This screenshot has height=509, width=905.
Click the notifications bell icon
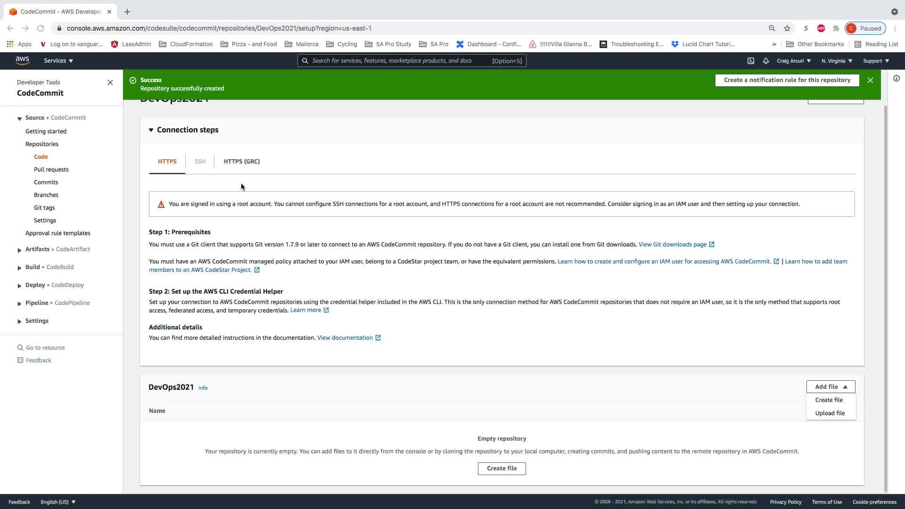pyautogui.click(x=765, y=61)
